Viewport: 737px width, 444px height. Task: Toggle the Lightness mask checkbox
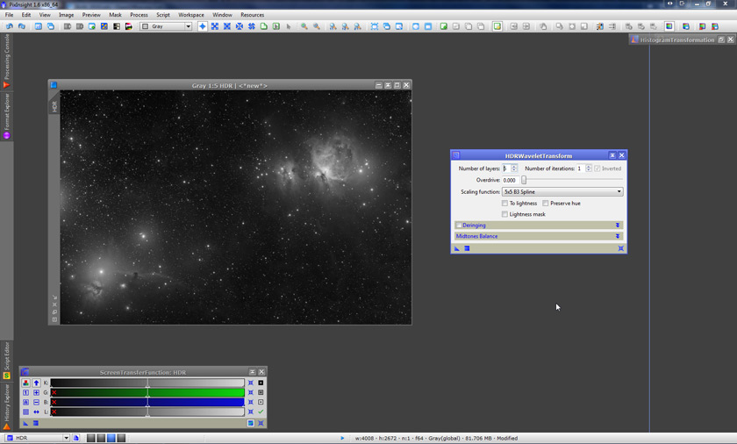tap(504, 214)
